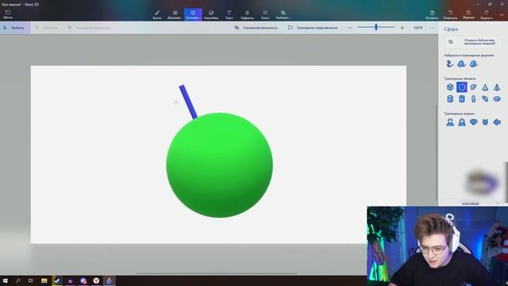Select the sharp-edge 3D doodle tool
This screenshot has width=508, height=286.
(450, 64)
